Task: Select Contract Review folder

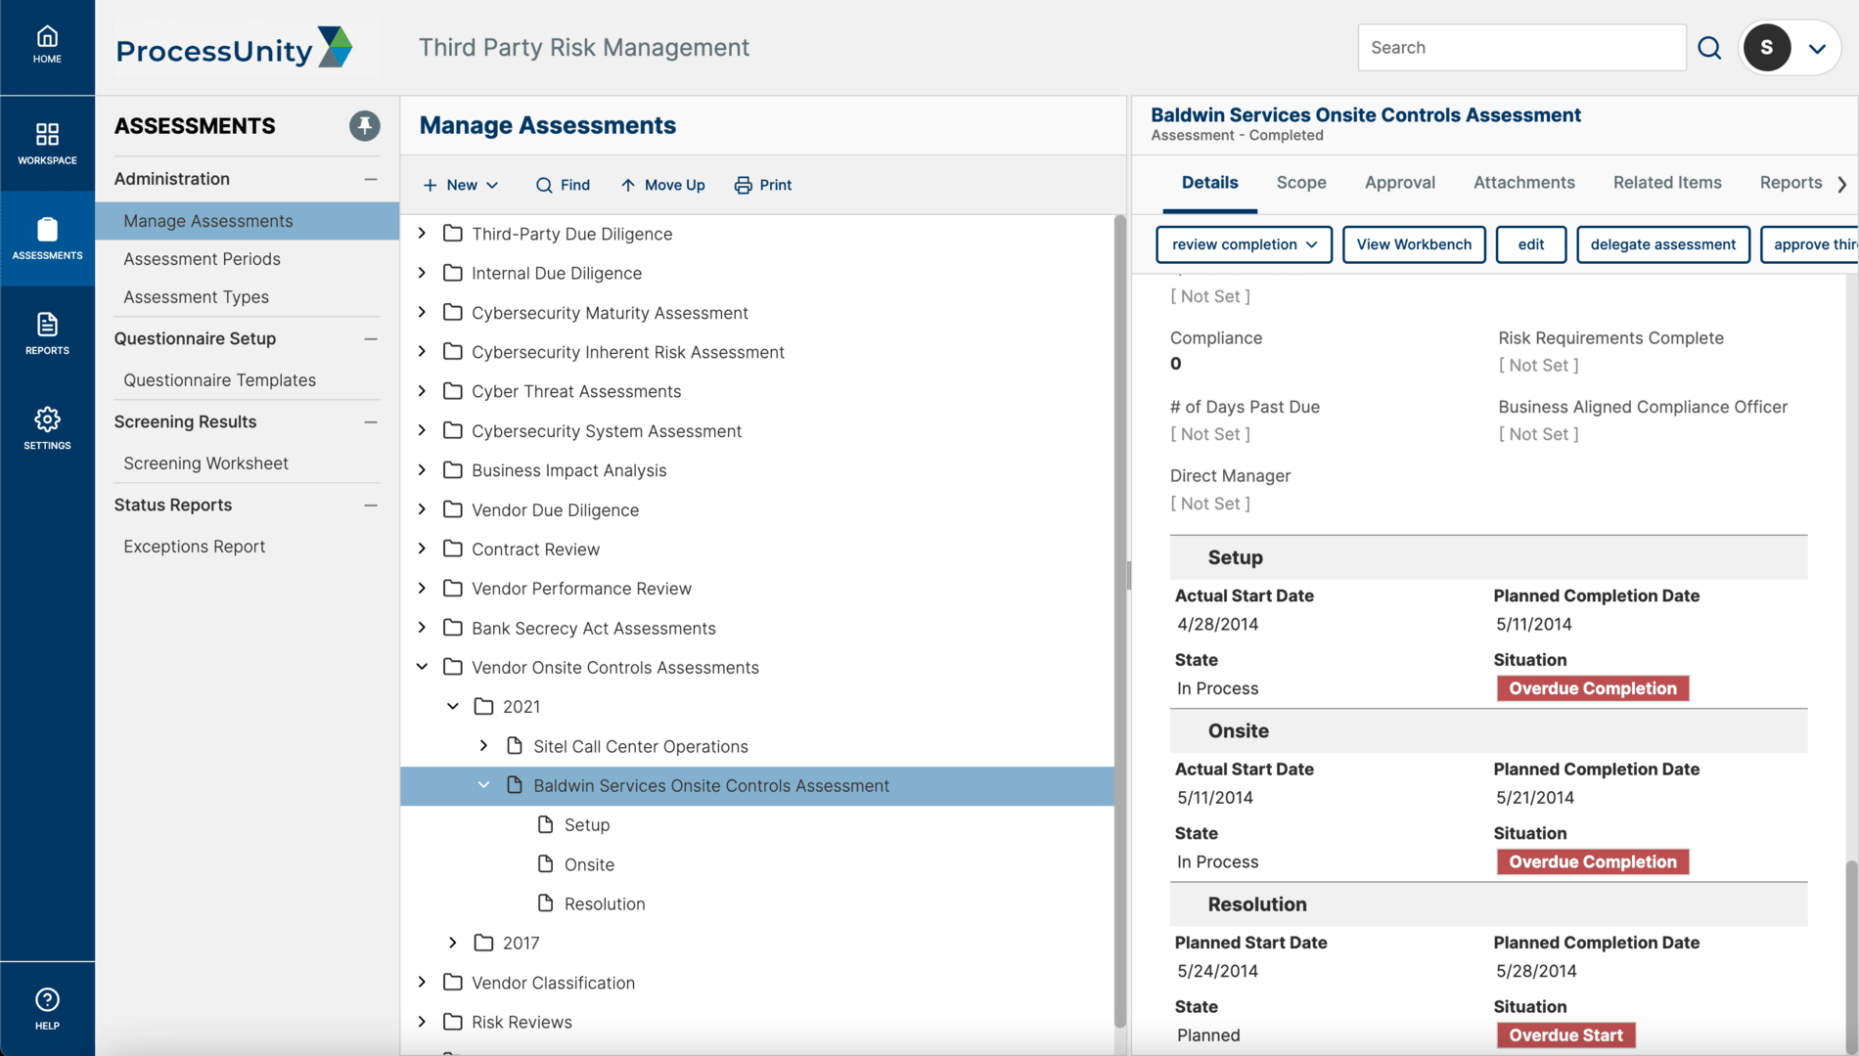Action: tap(535, 550)
